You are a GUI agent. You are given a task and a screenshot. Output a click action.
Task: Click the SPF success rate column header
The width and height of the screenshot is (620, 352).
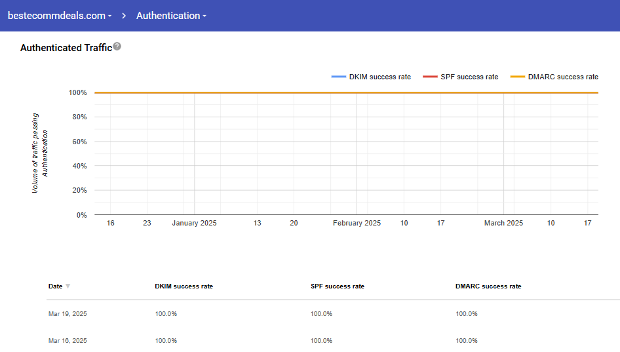[x=337, y=286]
